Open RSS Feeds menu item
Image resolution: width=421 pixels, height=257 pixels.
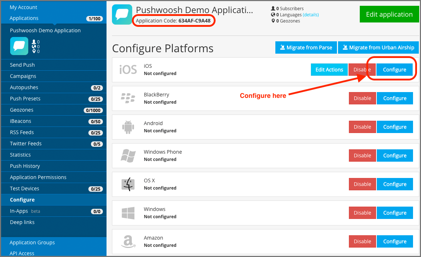[x=54, y=132]
